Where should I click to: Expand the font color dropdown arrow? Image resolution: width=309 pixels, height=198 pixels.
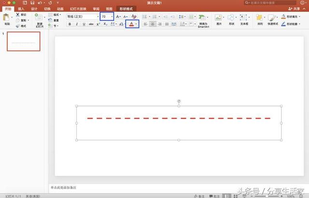coord(137,24)
